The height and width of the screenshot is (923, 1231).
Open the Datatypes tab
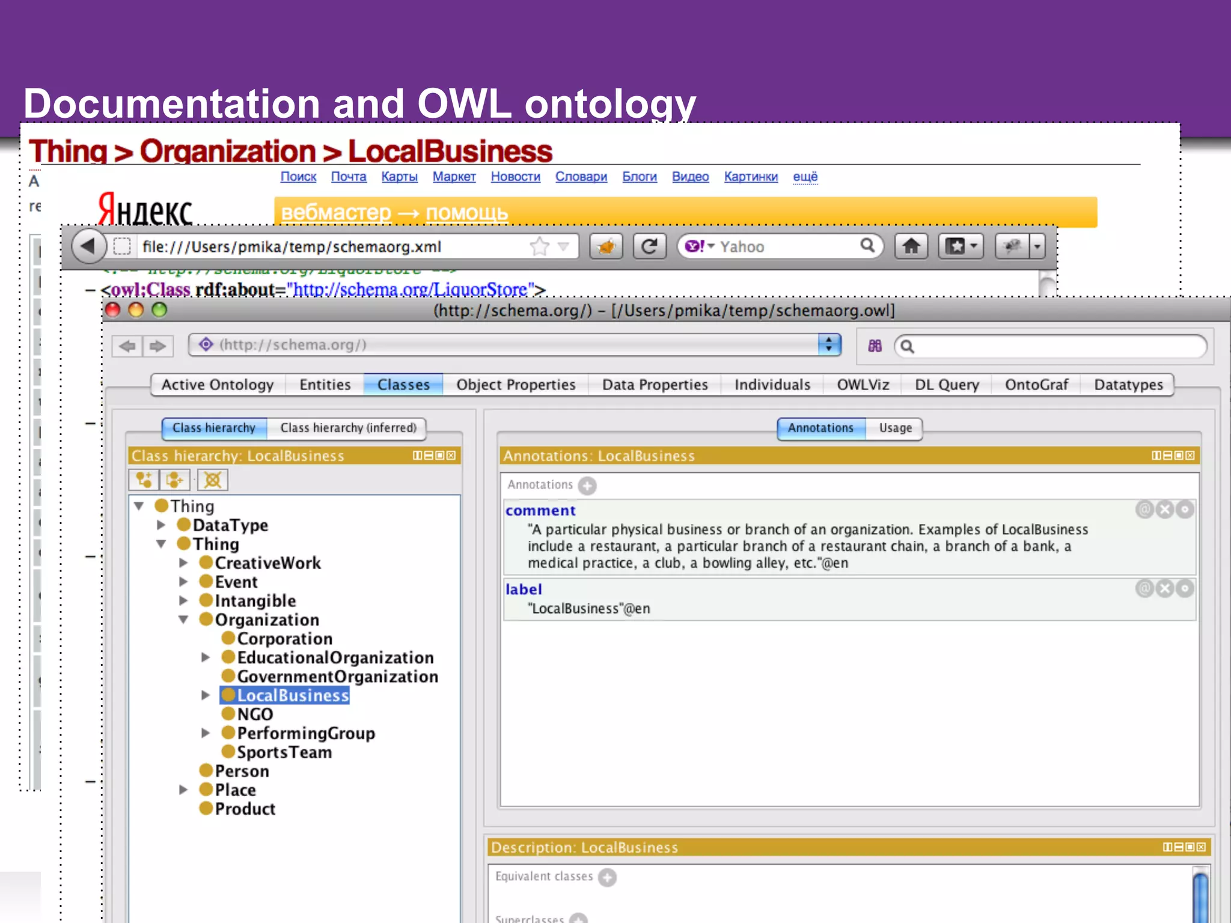pyautogui.click(x=1128, y=385)
